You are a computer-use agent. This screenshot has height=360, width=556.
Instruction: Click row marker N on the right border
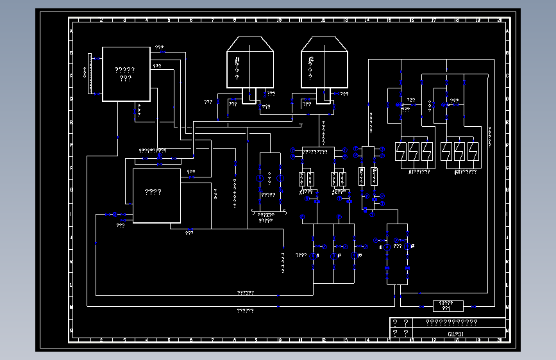507,331
